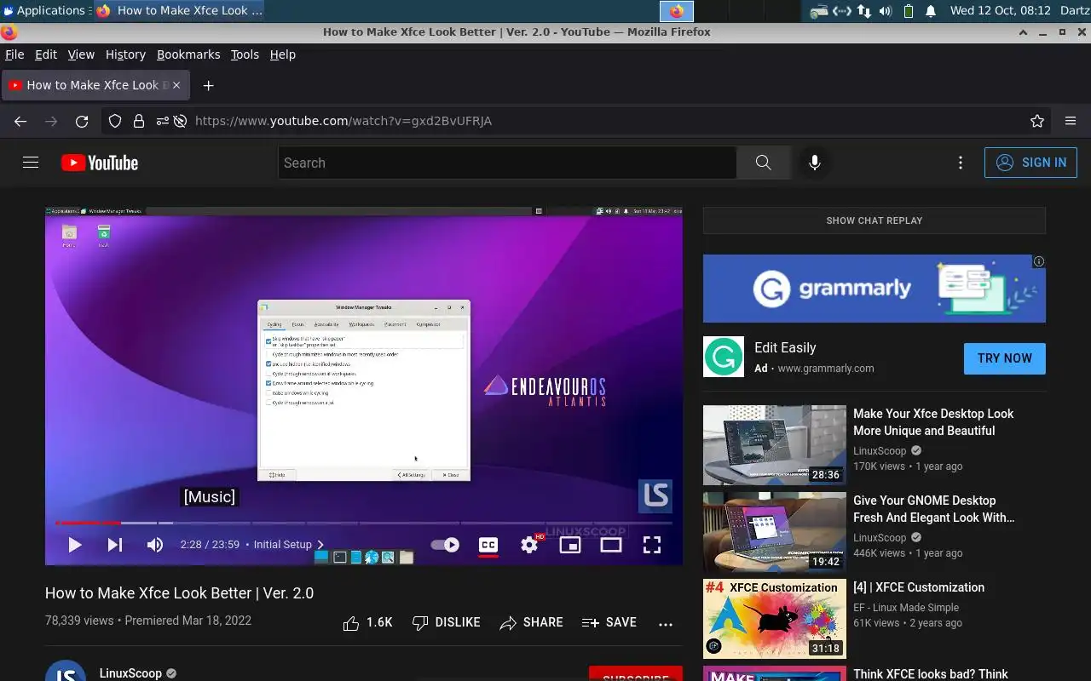Open Firefox Tools menu
Screen dimensions: 1091x681
245,54
